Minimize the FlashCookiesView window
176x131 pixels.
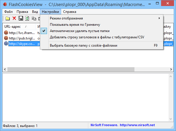[150, 4]
